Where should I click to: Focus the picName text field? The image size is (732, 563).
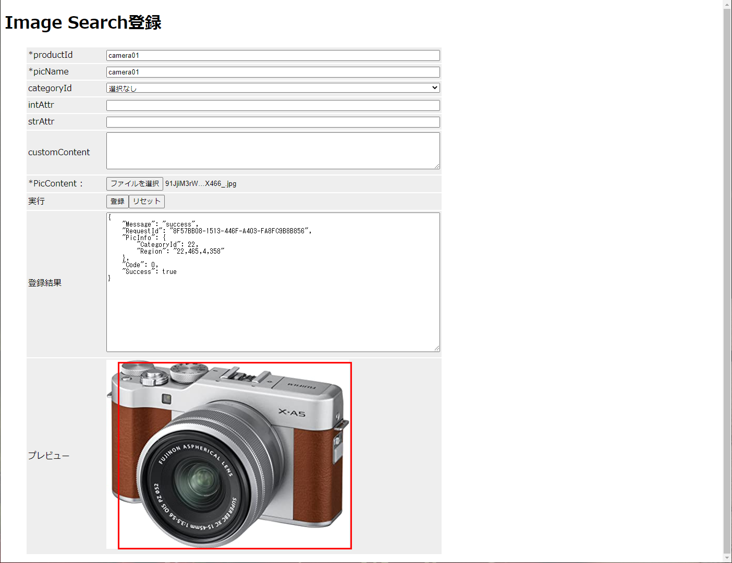coord(273,72)
